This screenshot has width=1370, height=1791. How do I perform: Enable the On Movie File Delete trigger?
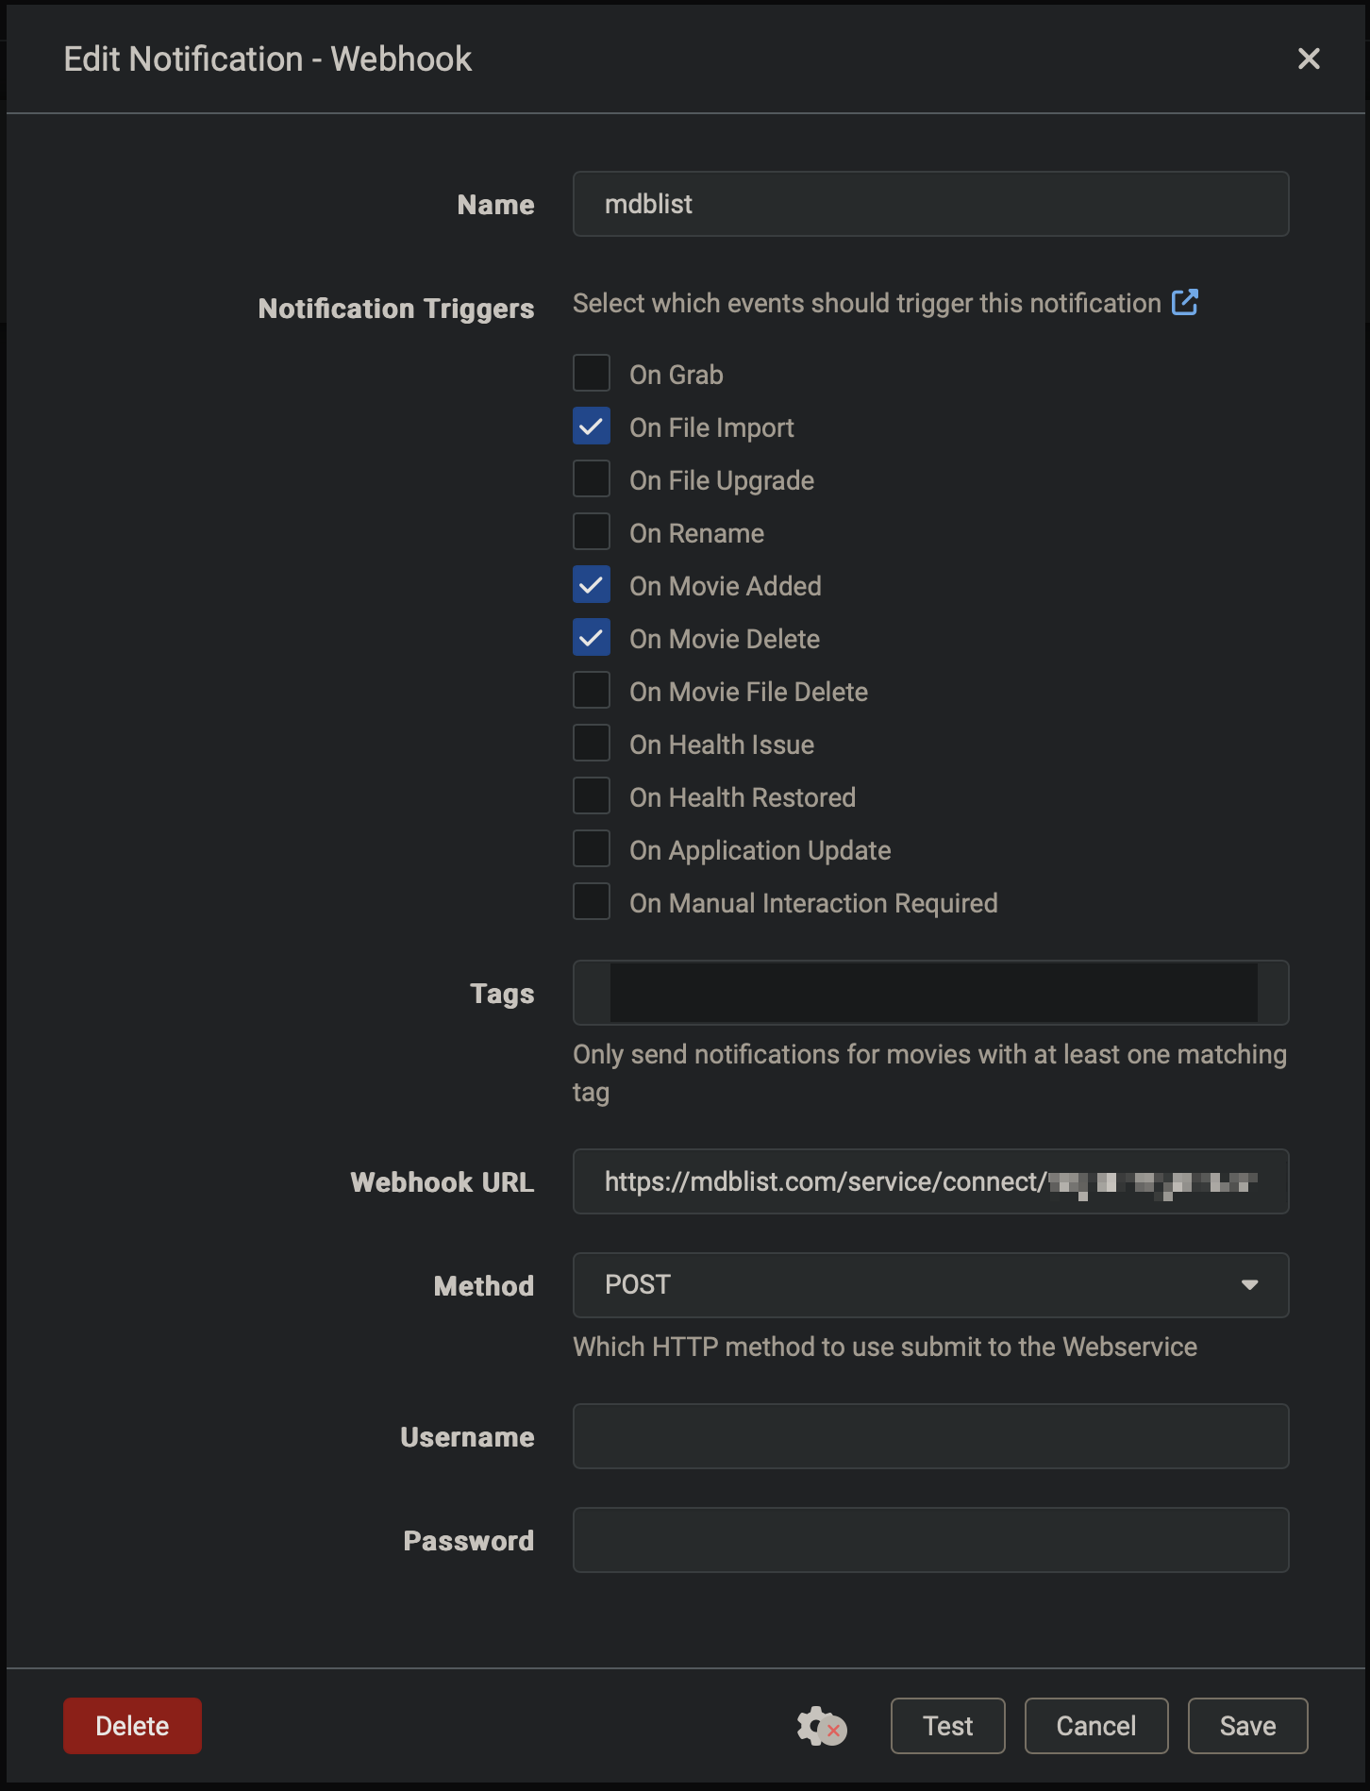(592, 690)
